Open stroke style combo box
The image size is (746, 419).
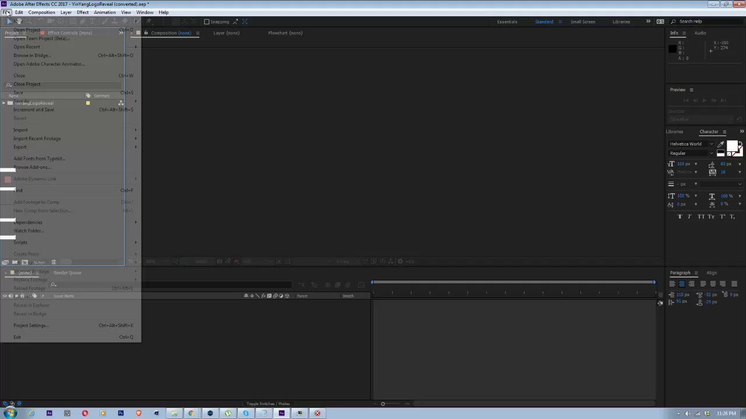pos(721,184)
